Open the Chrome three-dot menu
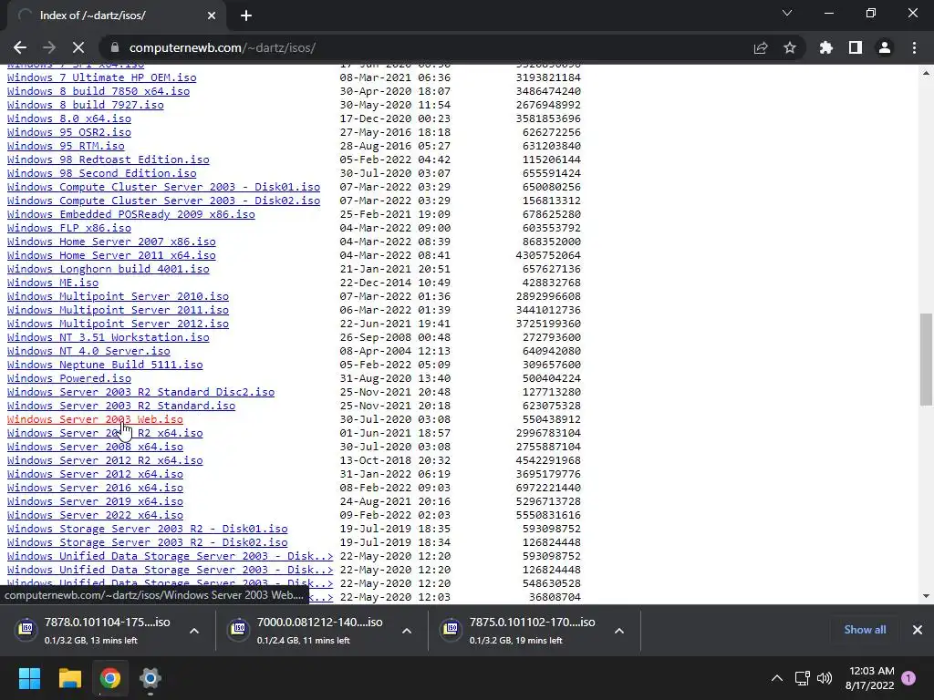Viewport: 934px width, 700px height. click(914, 47)
